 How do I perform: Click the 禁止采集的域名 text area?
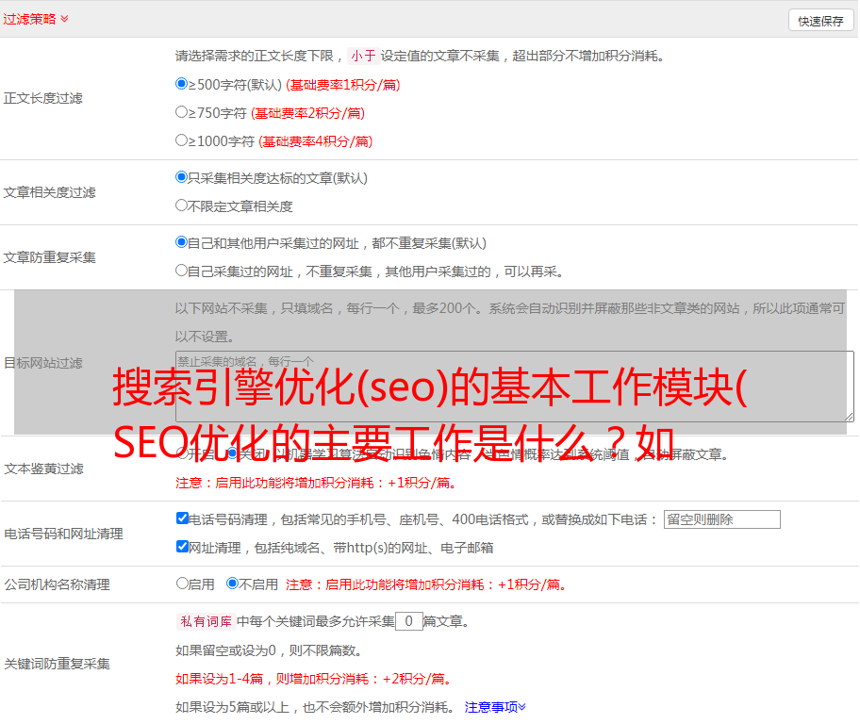(514, 387)
